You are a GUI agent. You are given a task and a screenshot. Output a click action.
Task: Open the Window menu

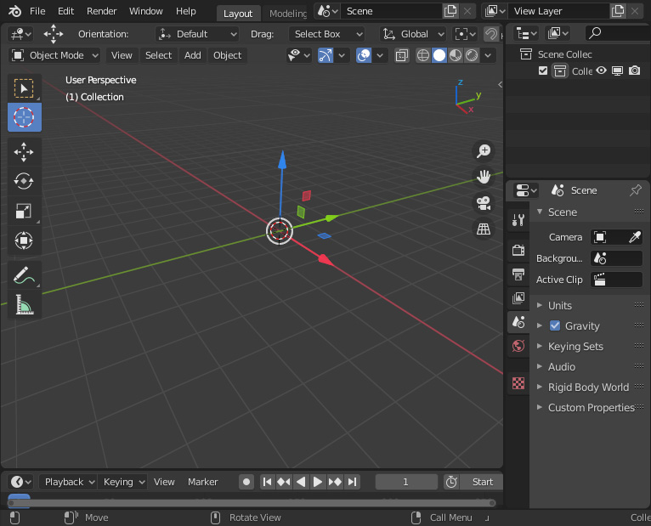tap(145, 11)
